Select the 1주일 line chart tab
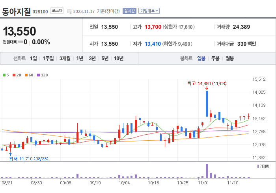The width and height of the screenshot is (276, 193). pos(48,58)
